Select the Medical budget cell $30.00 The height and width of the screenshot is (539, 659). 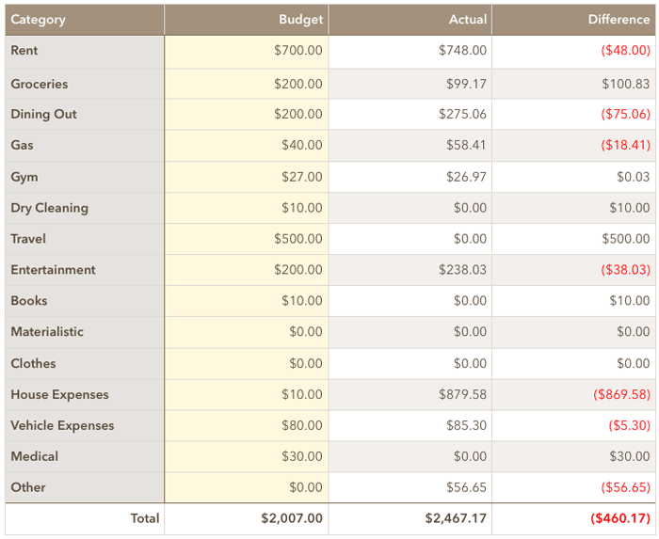[x=247, y=456]
